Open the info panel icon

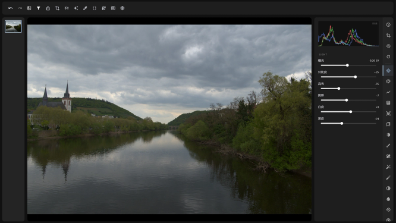[388, 24]
